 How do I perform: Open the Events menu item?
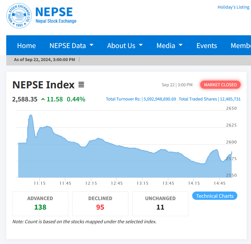click(207, 46)
